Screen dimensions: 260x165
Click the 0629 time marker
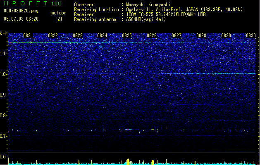click(226, 35)
